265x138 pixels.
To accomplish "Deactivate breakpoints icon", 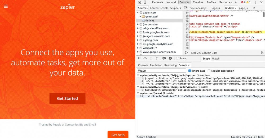I will coord(164,58).
